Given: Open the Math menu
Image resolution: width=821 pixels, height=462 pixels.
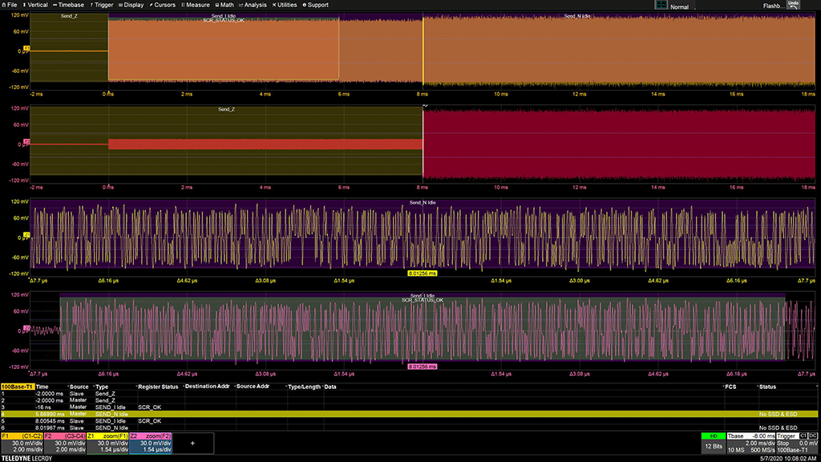Looking at the screenshot, I should point(225,5).
